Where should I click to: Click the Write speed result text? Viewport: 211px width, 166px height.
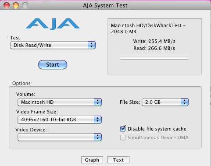point(154,41)
